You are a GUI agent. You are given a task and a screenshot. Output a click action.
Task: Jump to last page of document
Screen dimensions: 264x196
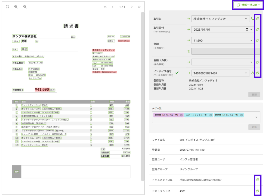pyautogui.click(x=139, y=7)
